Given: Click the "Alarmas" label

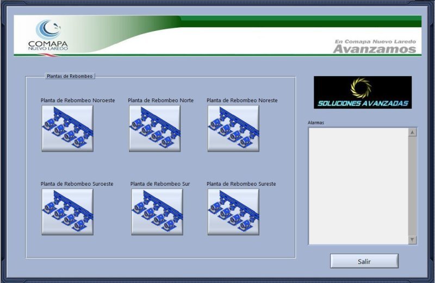Looking at the screenshot, I should [x=316, y=123].
